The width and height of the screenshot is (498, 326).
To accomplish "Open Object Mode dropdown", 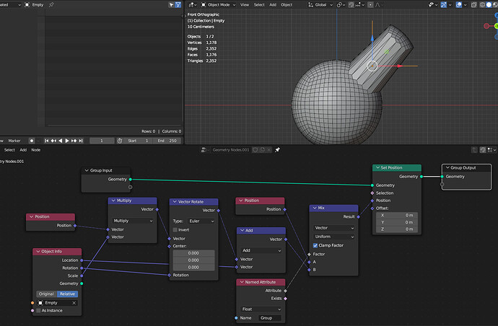I will (x=218, y=5).
